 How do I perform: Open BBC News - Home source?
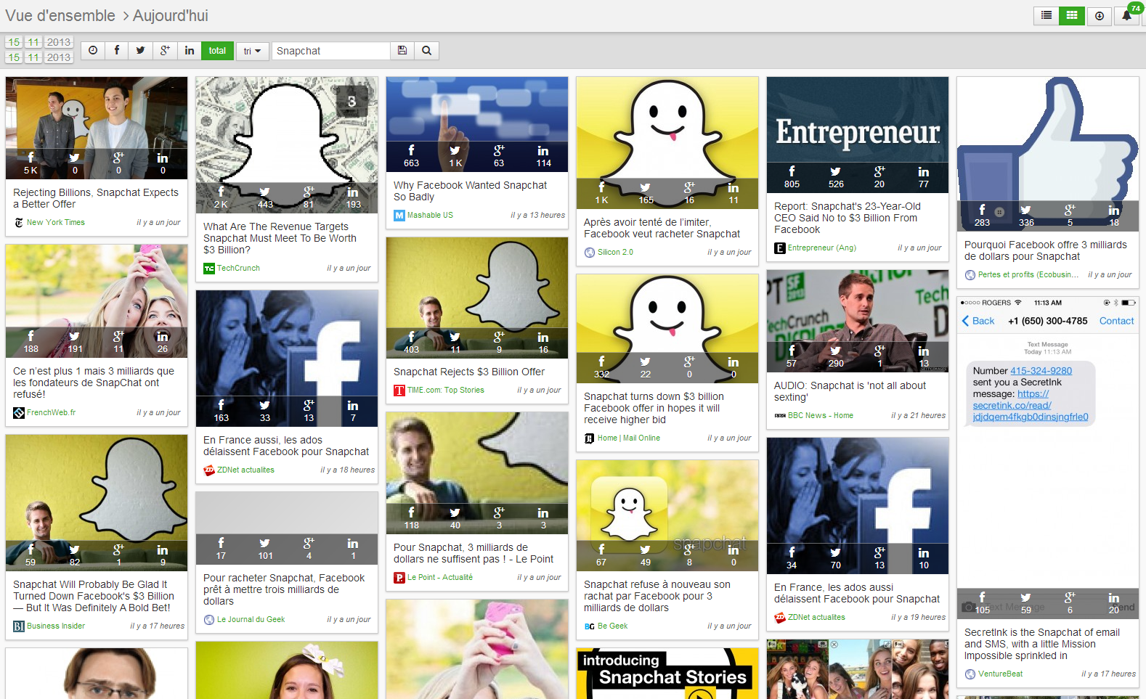point(821,415)
